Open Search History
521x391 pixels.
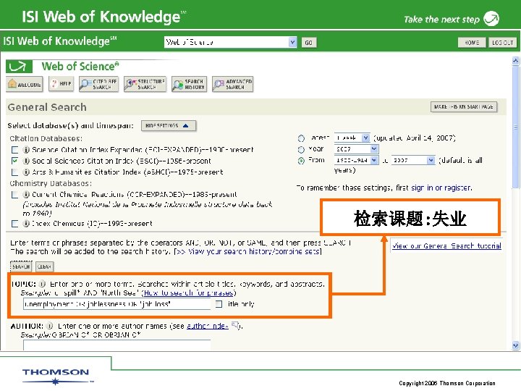[x=189, y=84]
